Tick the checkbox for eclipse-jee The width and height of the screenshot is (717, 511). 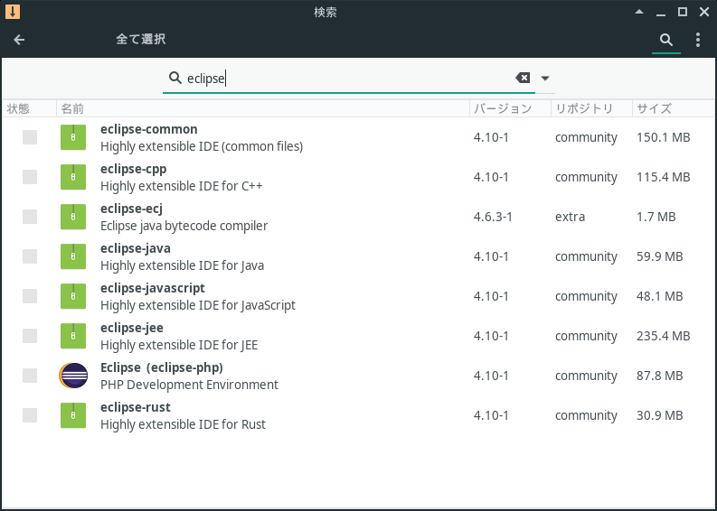(30, 336)
